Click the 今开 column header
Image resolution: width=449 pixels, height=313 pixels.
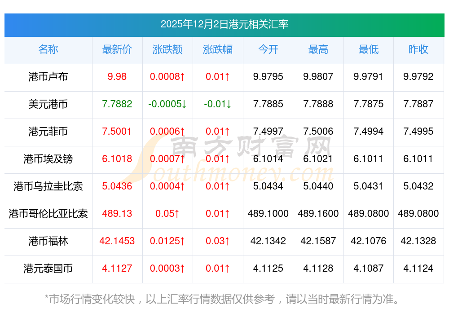[268, 49]
